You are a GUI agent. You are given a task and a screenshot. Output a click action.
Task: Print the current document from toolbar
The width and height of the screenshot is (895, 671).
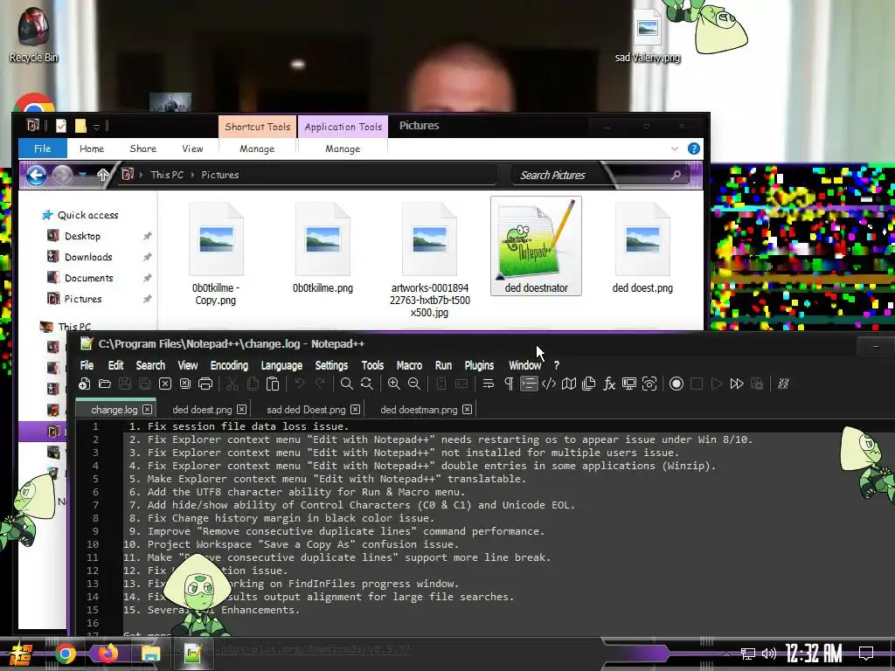205,384
